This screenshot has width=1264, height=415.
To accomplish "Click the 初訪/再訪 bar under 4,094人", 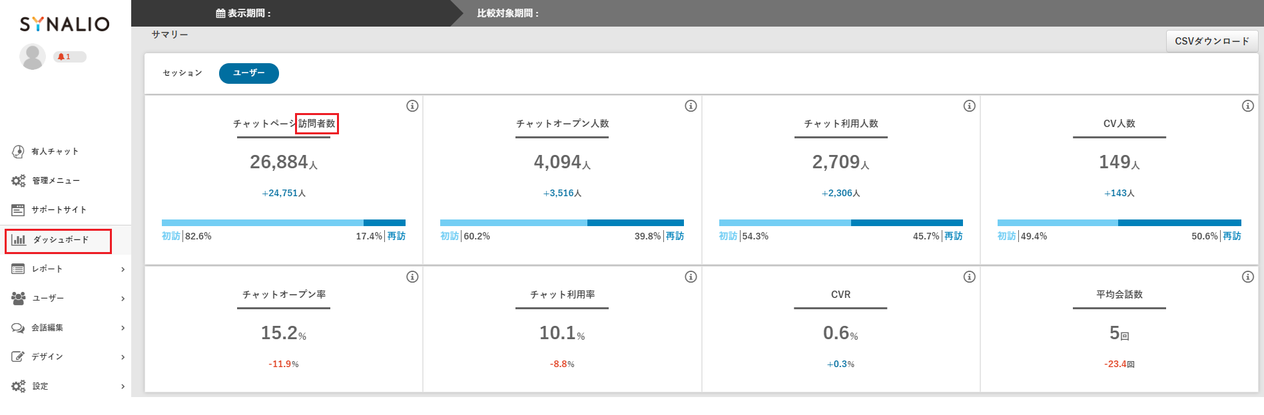I will (562, 223).
